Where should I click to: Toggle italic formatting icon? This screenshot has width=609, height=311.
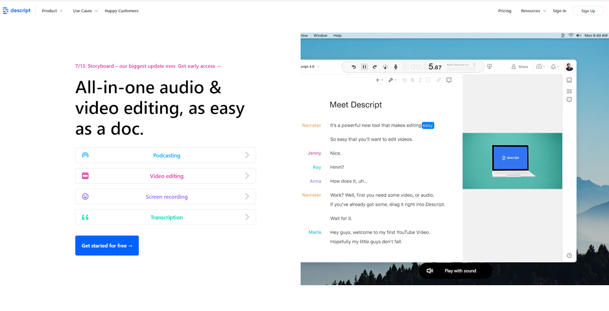[420, 80]
